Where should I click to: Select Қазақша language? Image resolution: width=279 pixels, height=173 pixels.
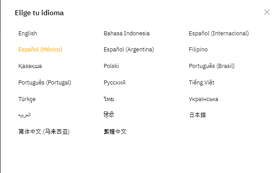click(x=30, y=66)
